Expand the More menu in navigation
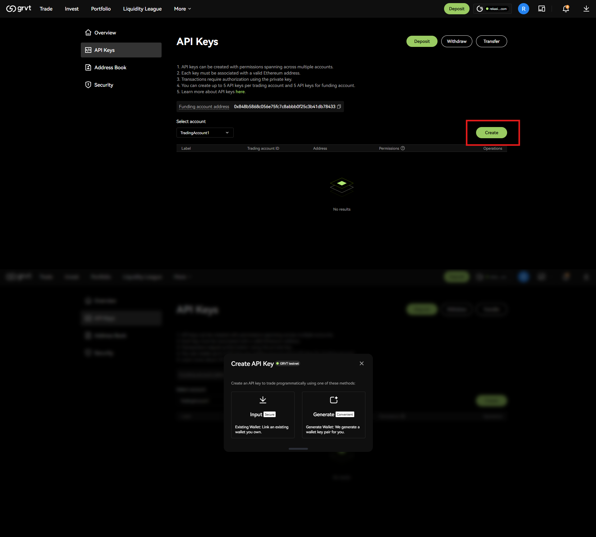Screen dimensions: 596x537 point(182,9)
